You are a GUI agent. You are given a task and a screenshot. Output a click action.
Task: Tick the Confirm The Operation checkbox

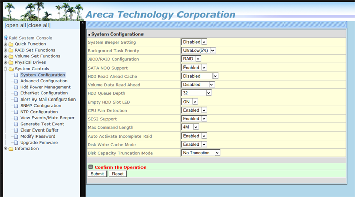[x=91, y=167]
